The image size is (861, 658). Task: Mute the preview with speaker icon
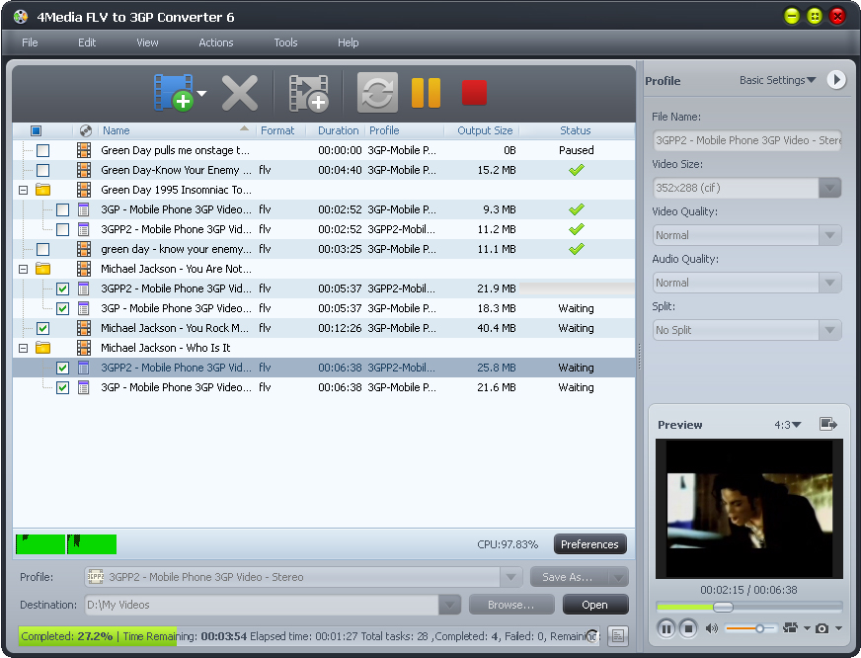point(712,628)
